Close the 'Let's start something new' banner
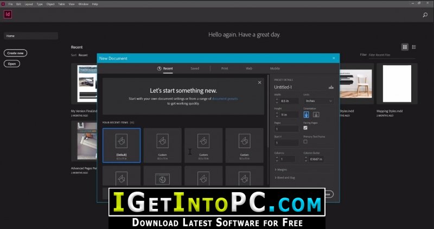Screen dimensions: 434x229 tap(260, 82)
